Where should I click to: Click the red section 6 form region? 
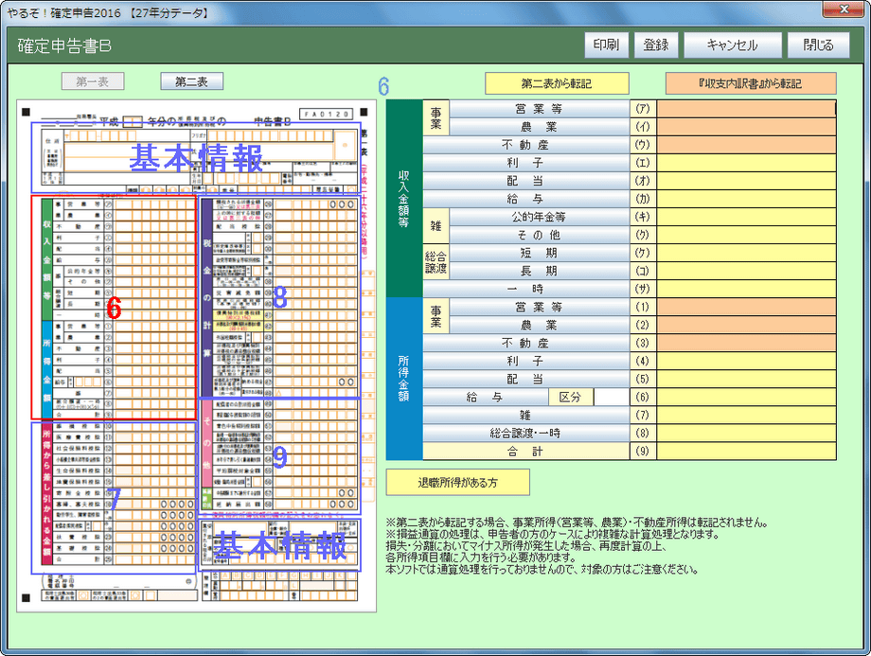point(114,307)
